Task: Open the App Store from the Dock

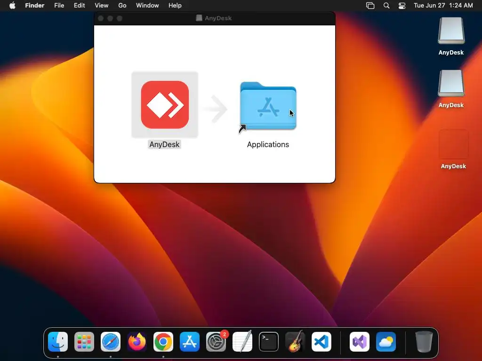Action: tap(190, 342)
